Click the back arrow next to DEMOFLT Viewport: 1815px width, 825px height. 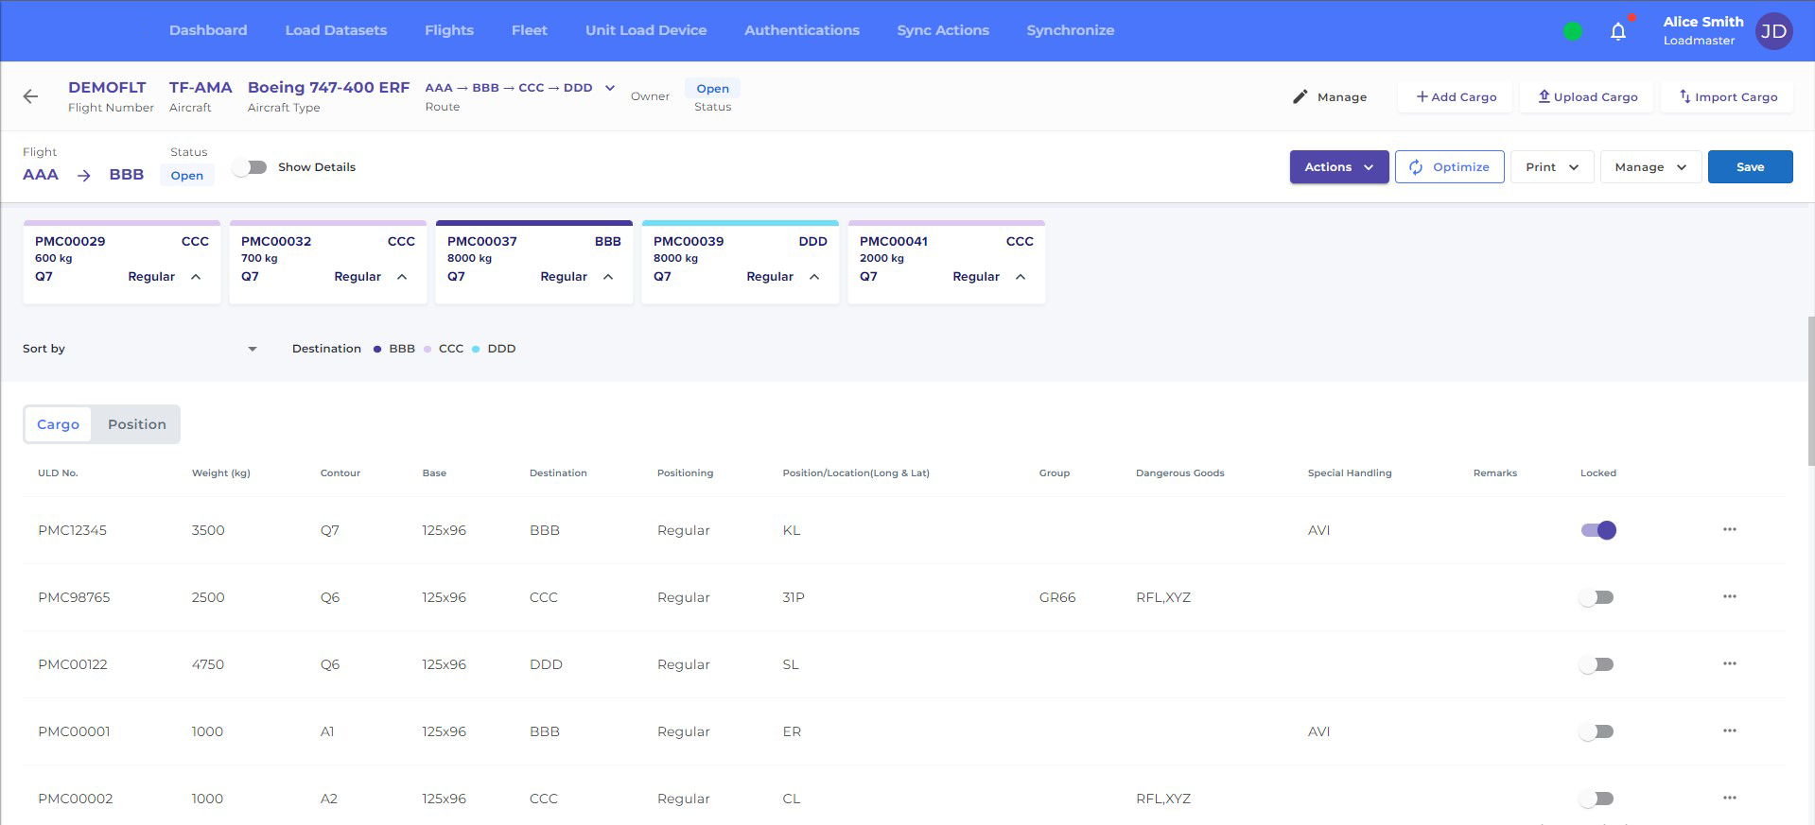click(30, 96)
